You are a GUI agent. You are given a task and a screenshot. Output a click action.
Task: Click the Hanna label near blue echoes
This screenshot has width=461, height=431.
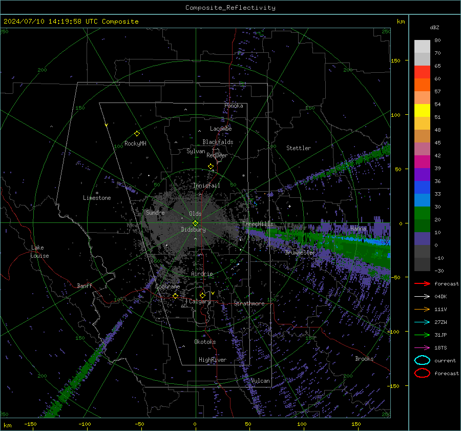[358, 228]
